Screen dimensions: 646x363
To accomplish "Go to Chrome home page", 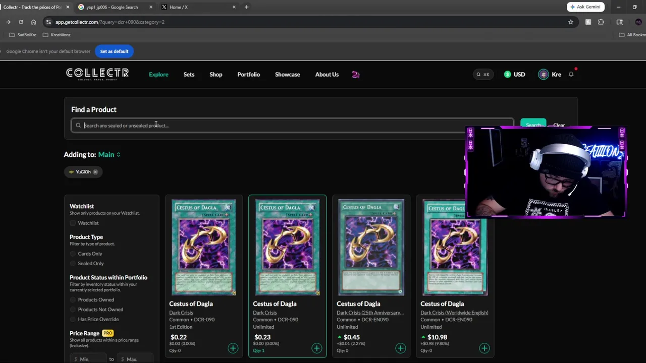I will pos(33,22).
